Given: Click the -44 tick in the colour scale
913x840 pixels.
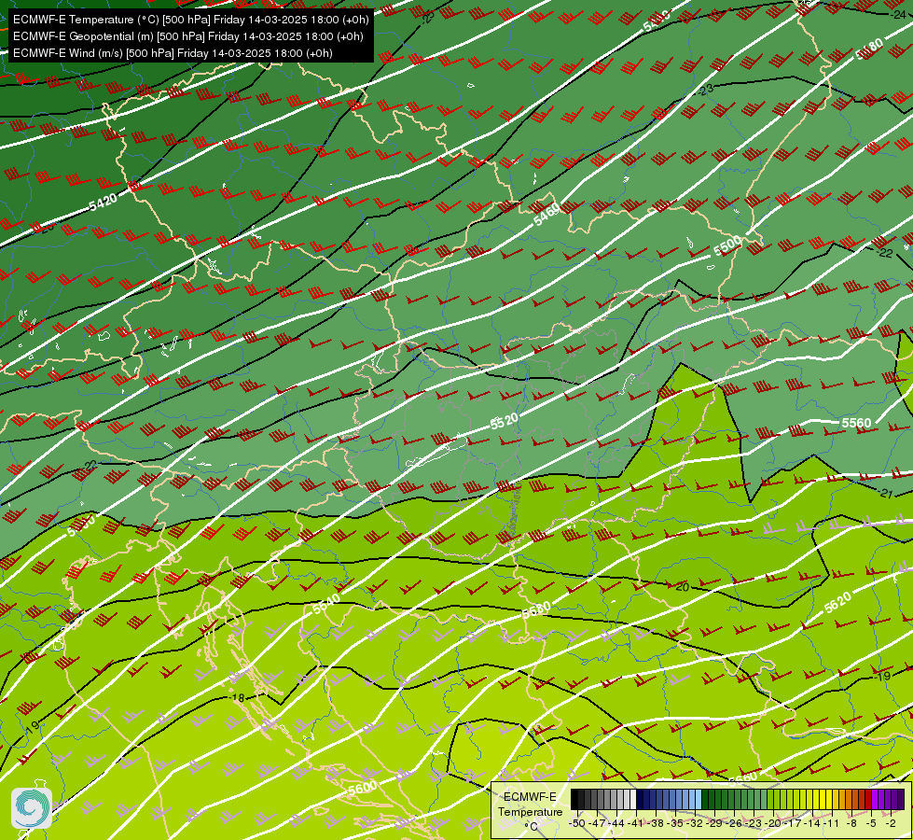Looking at the screenshot, I should point(616,823).
